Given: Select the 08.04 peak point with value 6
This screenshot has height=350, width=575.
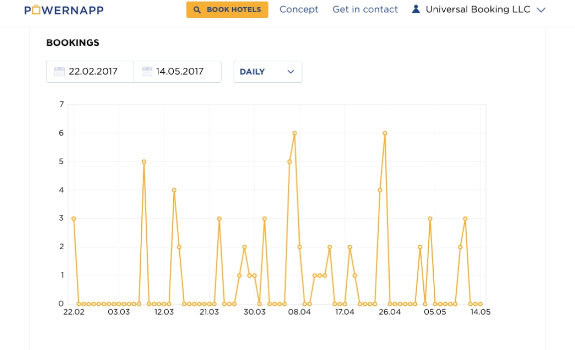Looking at the screenshot, I should click(294, 133).
